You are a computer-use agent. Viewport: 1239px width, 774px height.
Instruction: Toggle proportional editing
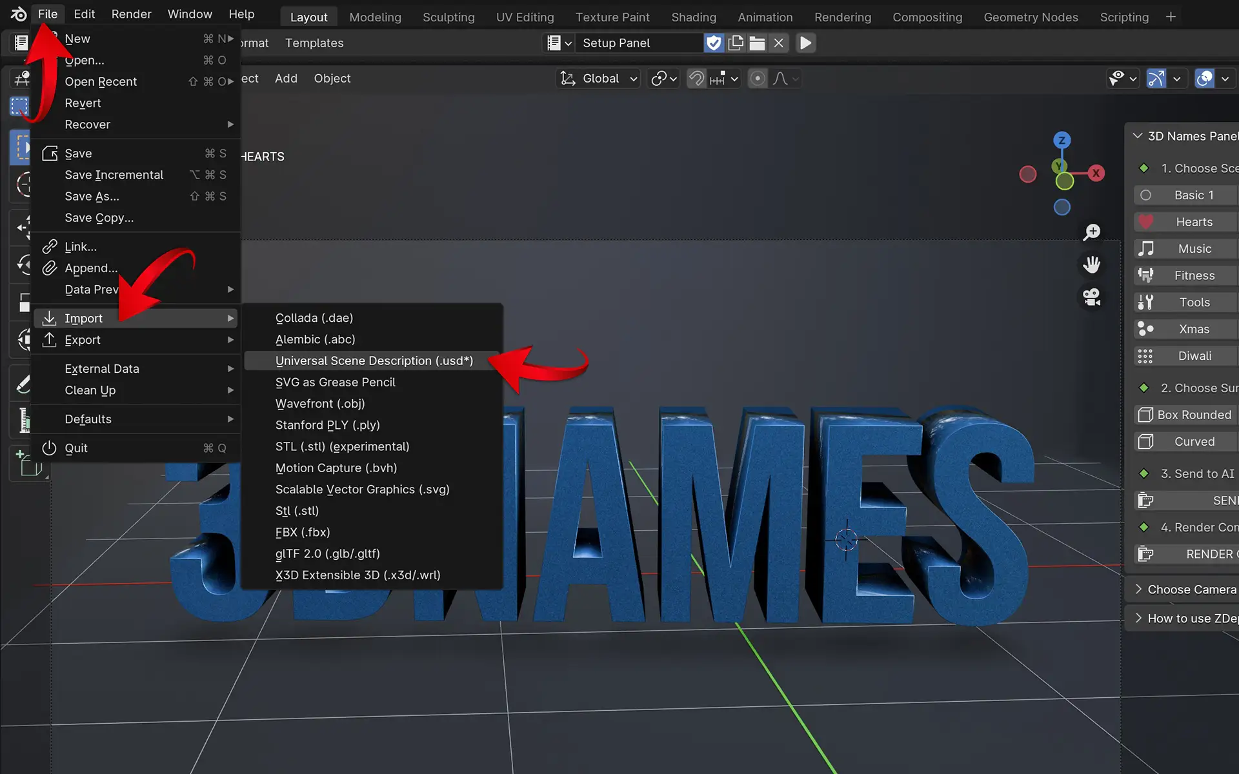[758, 79]
